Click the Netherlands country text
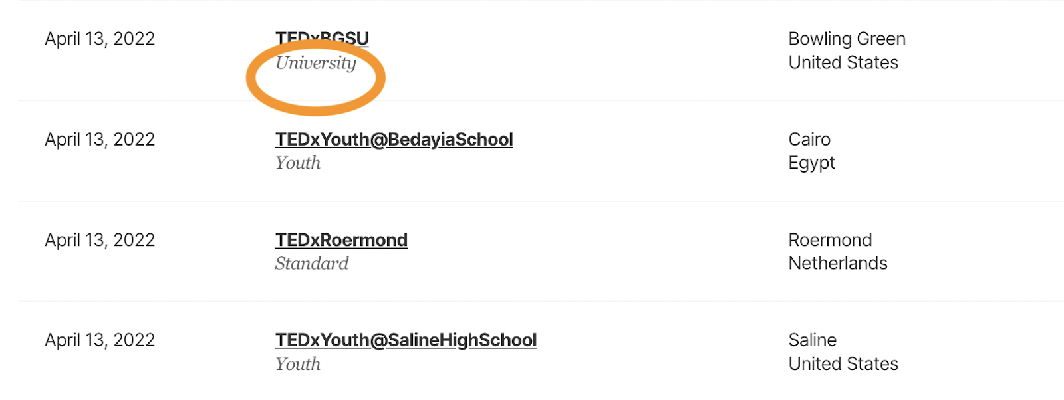 tap(838, 264)
